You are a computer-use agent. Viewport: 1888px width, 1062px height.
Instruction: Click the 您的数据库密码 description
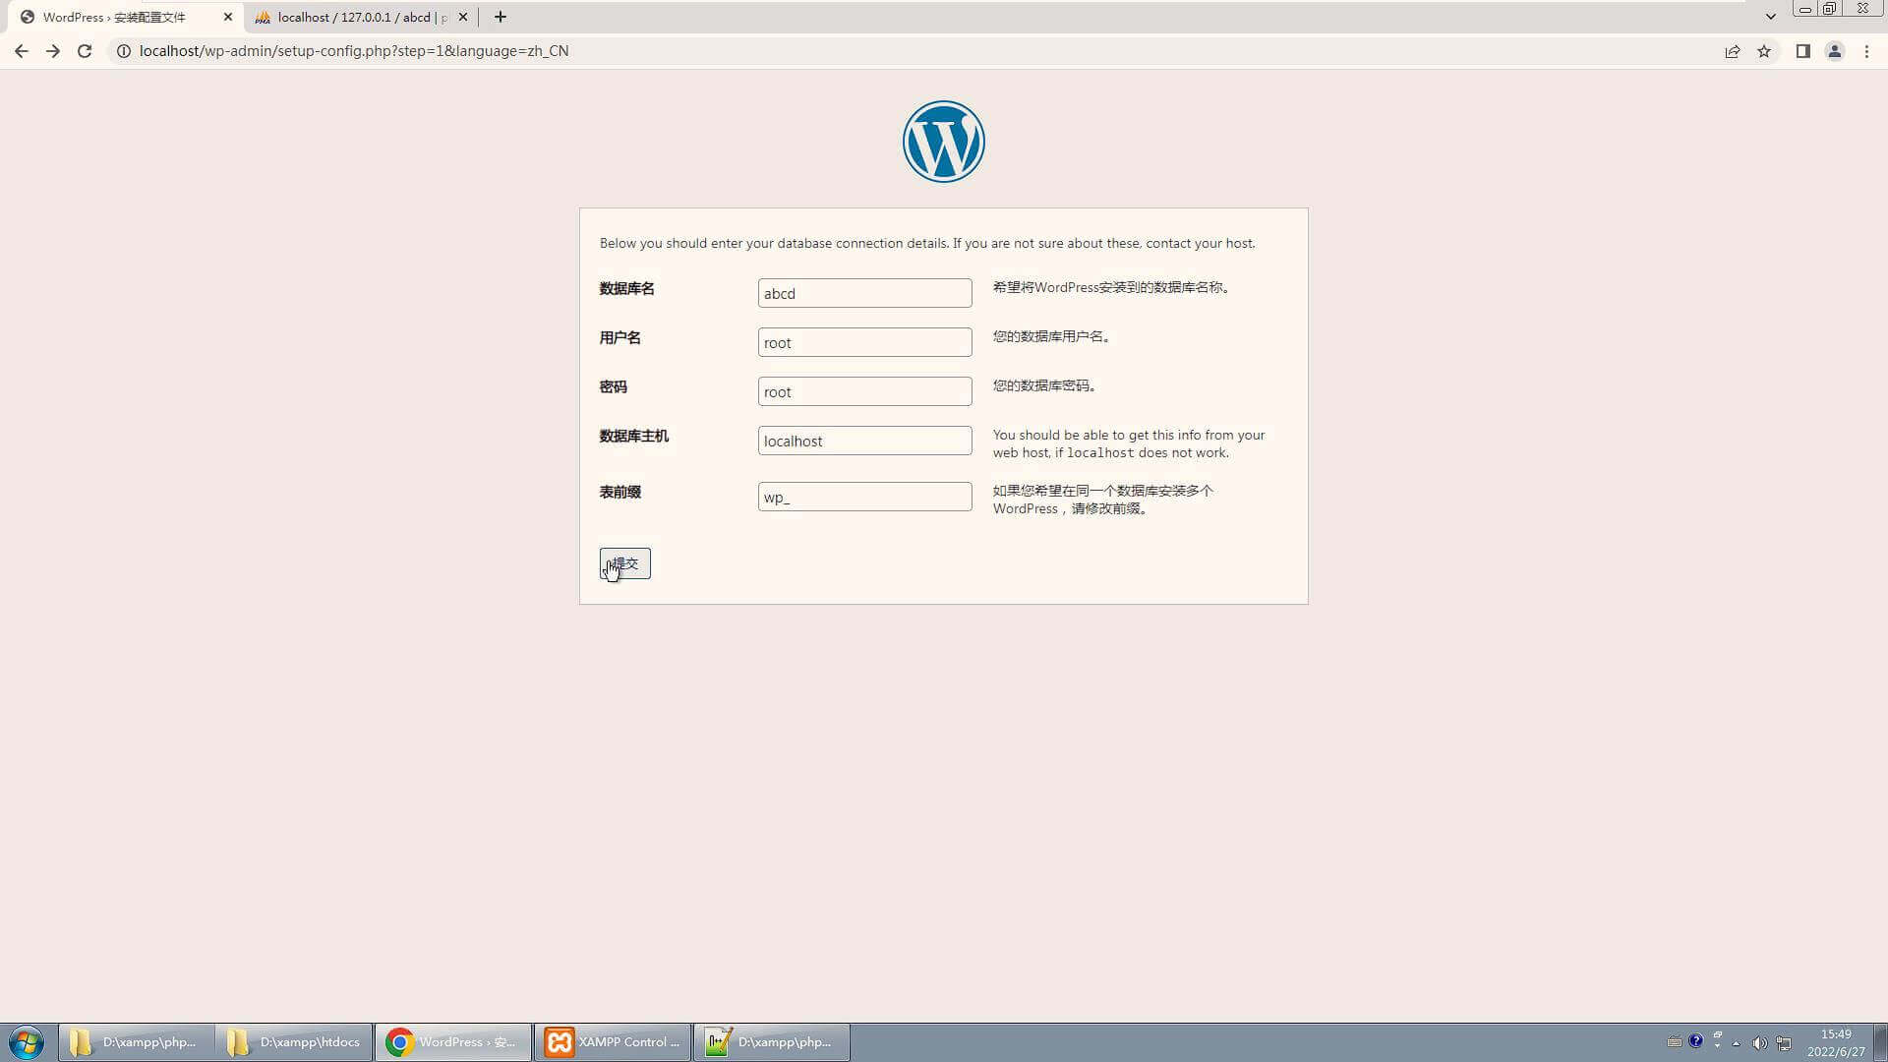1044,385
